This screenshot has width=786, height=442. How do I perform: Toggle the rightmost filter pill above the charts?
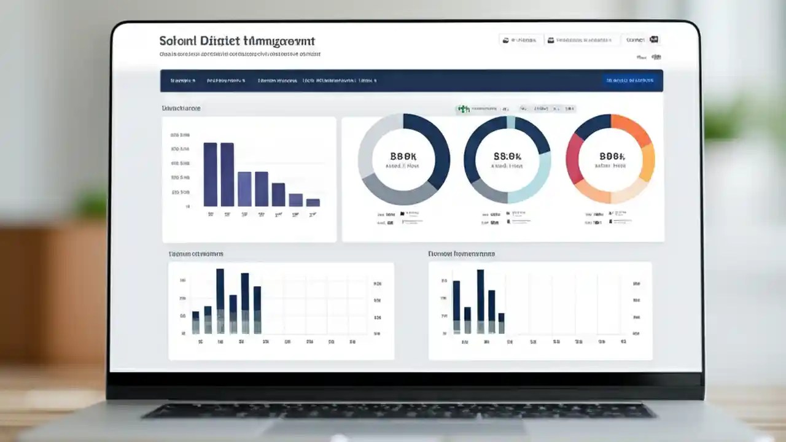(x=565, y=109)
